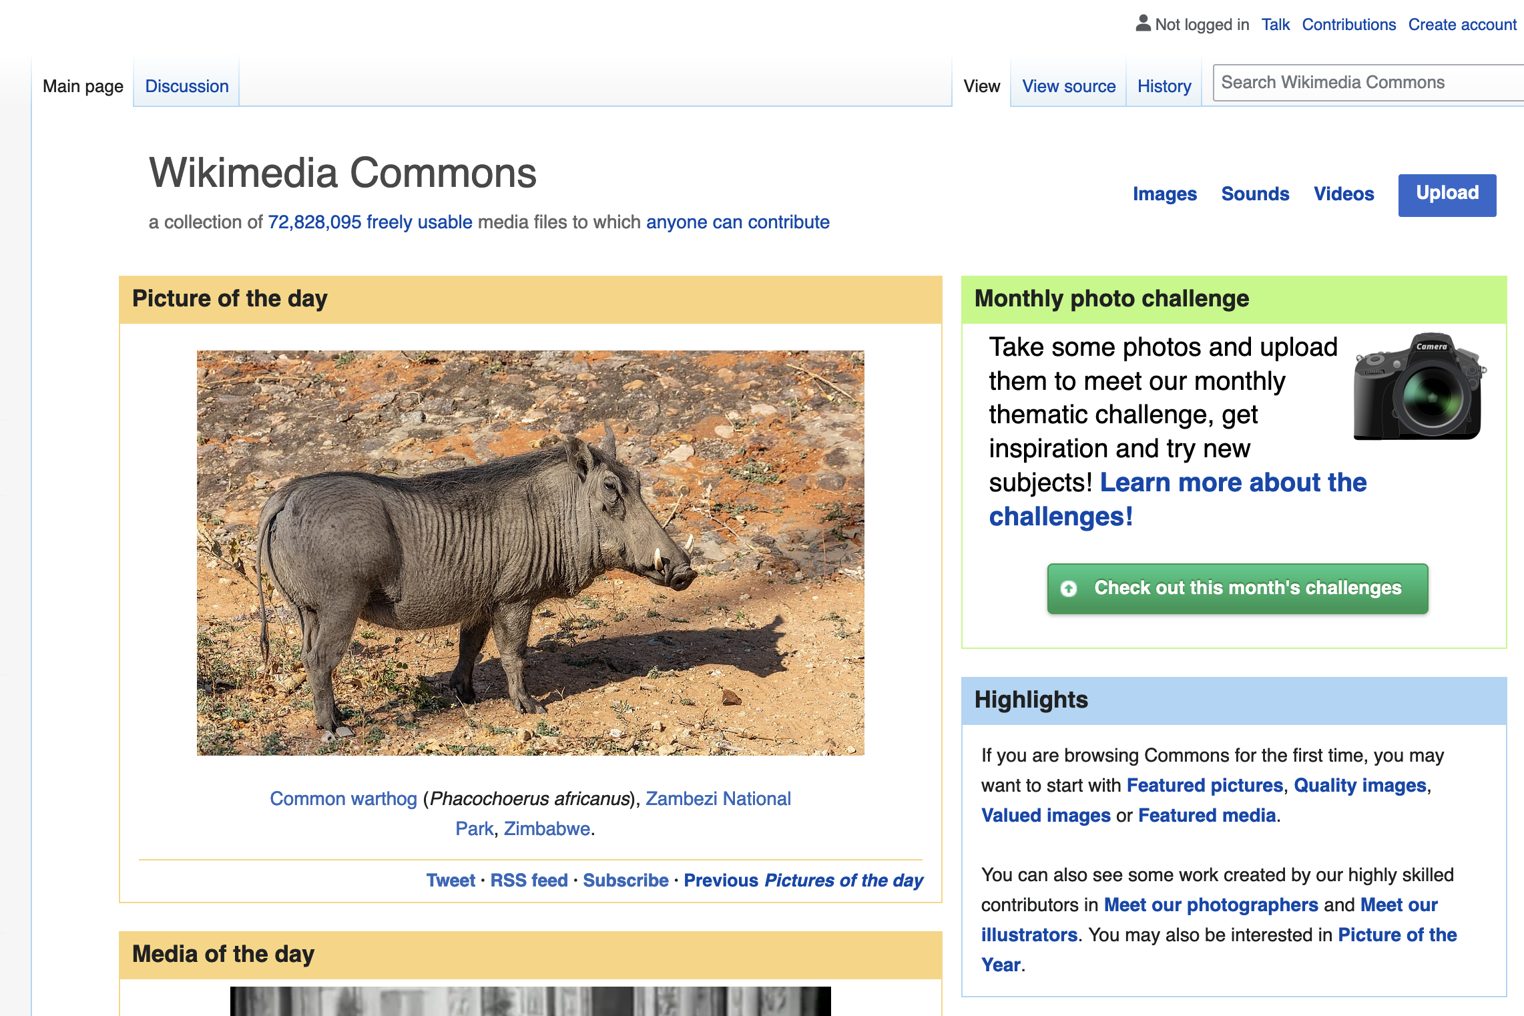Open the Zimbabwe link
Viewport: 1524px width, 1016px height.
547,828
